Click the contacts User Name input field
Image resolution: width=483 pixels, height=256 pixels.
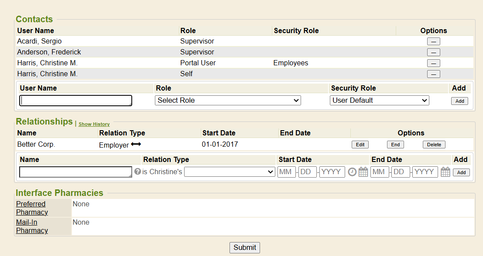(75, 101)
